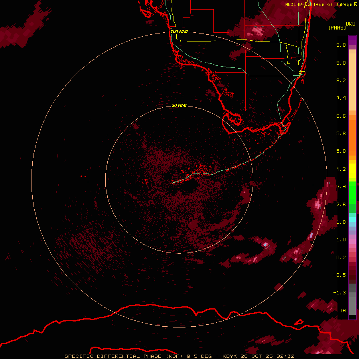Click the 4.2 color scale value
This screenshot has width=359, height=359.
pyautogui.click(x=341, y=169)
